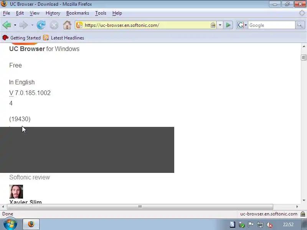Screen dimensions: 307x230
Task: Click the search magnifier icon
Action: [x=300, y=25]
